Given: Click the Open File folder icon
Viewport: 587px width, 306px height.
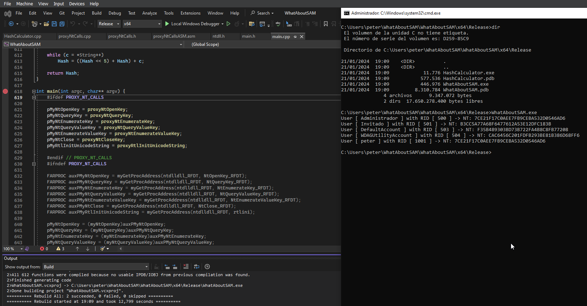Looking at the screenshot, I should coord(46,24).
